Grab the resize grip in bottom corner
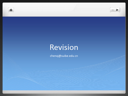 (x=124, y=92)
